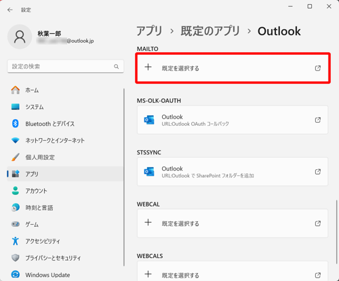Click the 時刻と言語 clock globe icon
Viewport: 339px width, 281px height.
click(x=16, y=207)
